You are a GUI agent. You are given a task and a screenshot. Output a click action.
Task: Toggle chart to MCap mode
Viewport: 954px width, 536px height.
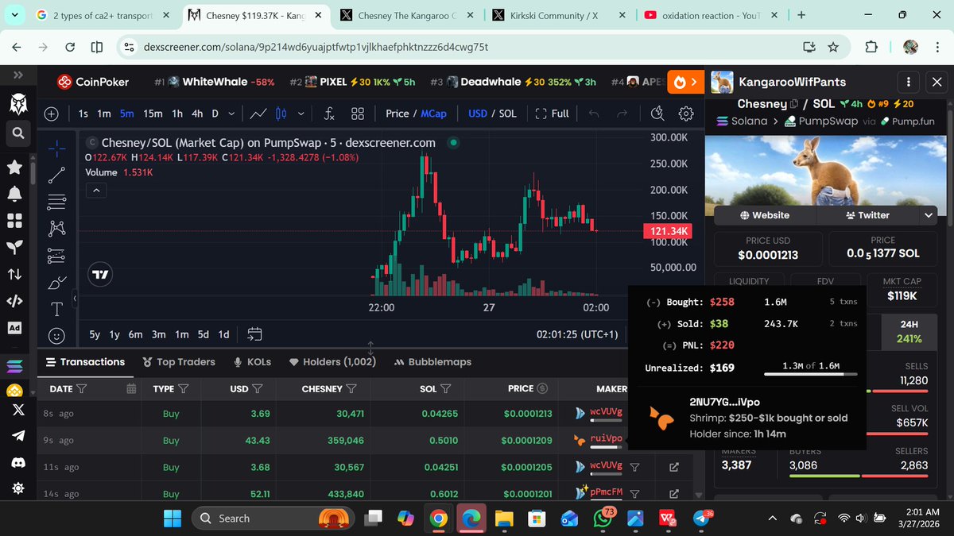(434, 114)
